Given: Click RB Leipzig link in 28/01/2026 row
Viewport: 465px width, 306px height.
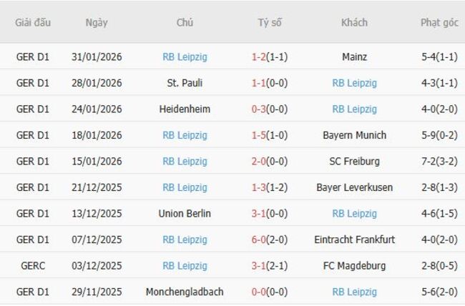Looking at the screenshot, I should [x=354, y=83].
